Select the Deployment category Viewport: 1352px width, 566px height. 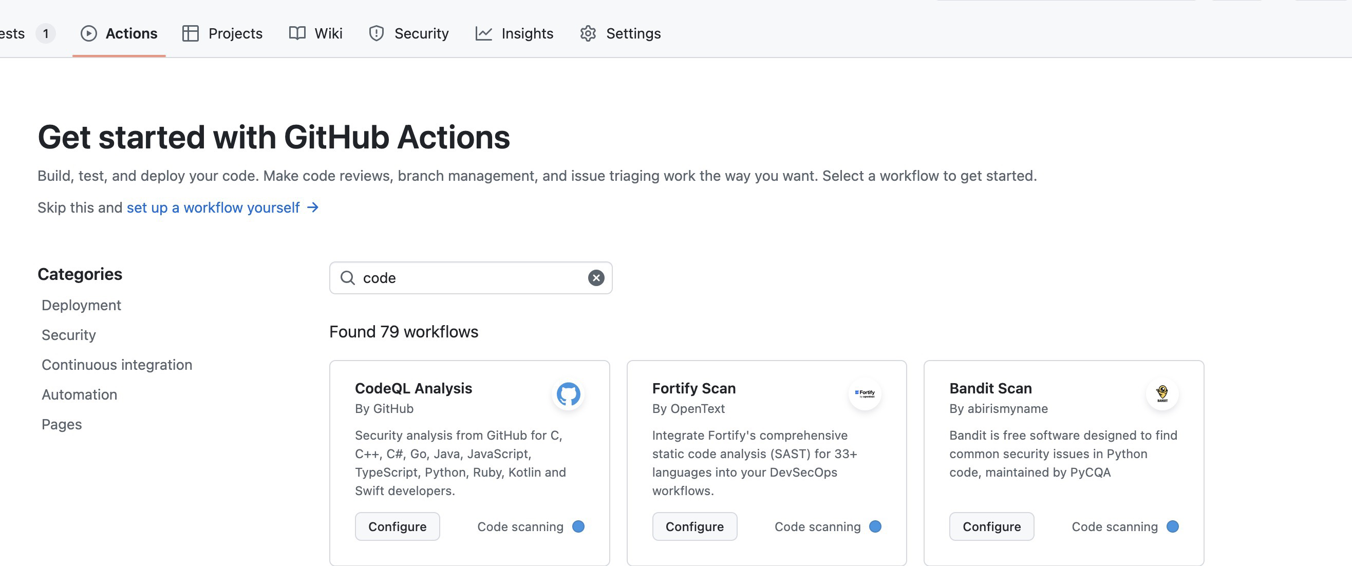(81, 305)
